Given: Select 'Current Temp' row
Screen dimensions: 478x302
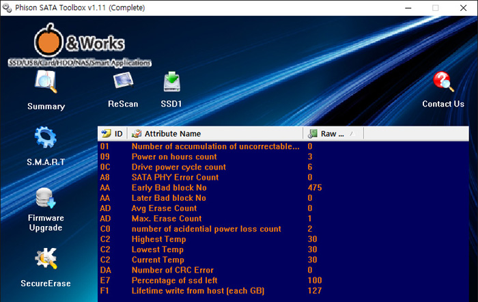Looking at the screenshot, I should 283,260.
